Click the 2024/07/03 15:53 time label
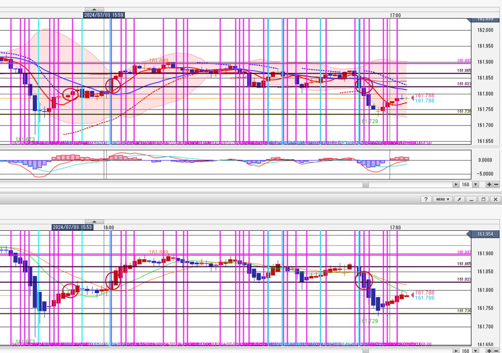 72,227
